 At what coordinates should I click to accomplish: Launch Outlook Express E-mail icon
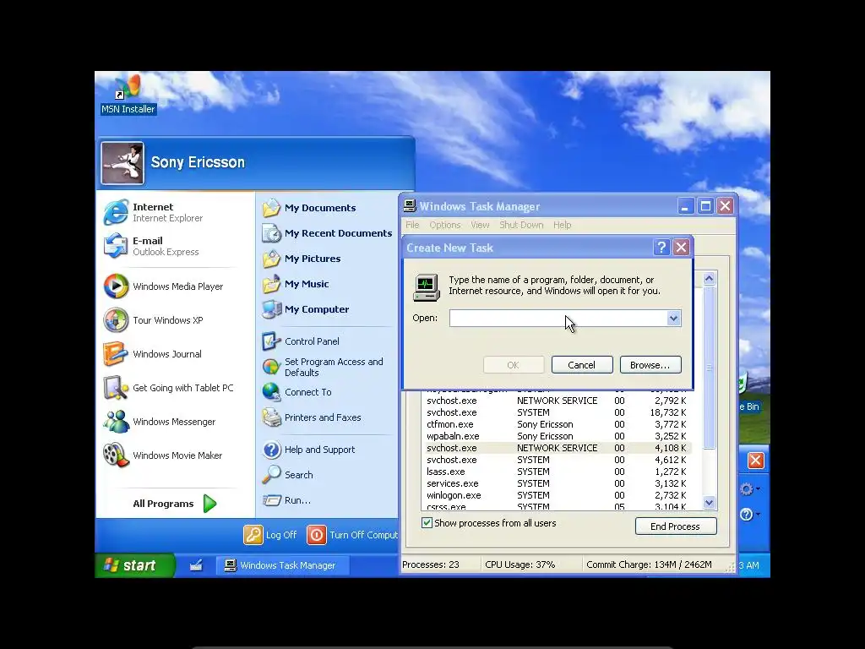coord(116,246)
